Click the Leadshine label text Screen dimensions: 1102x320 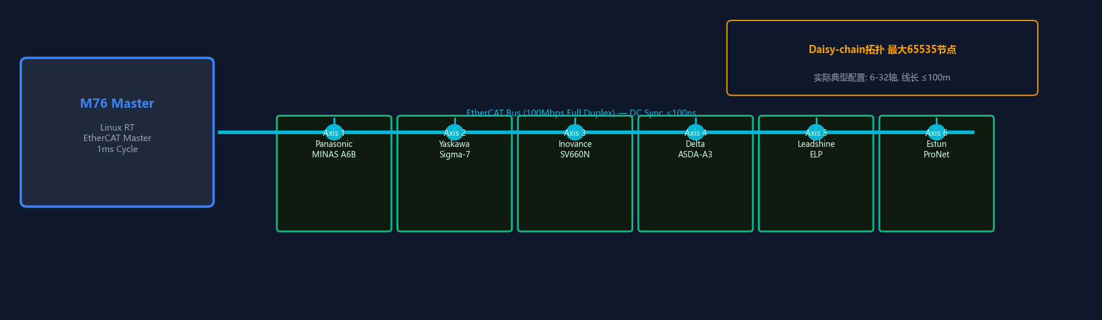click(816, 144)
